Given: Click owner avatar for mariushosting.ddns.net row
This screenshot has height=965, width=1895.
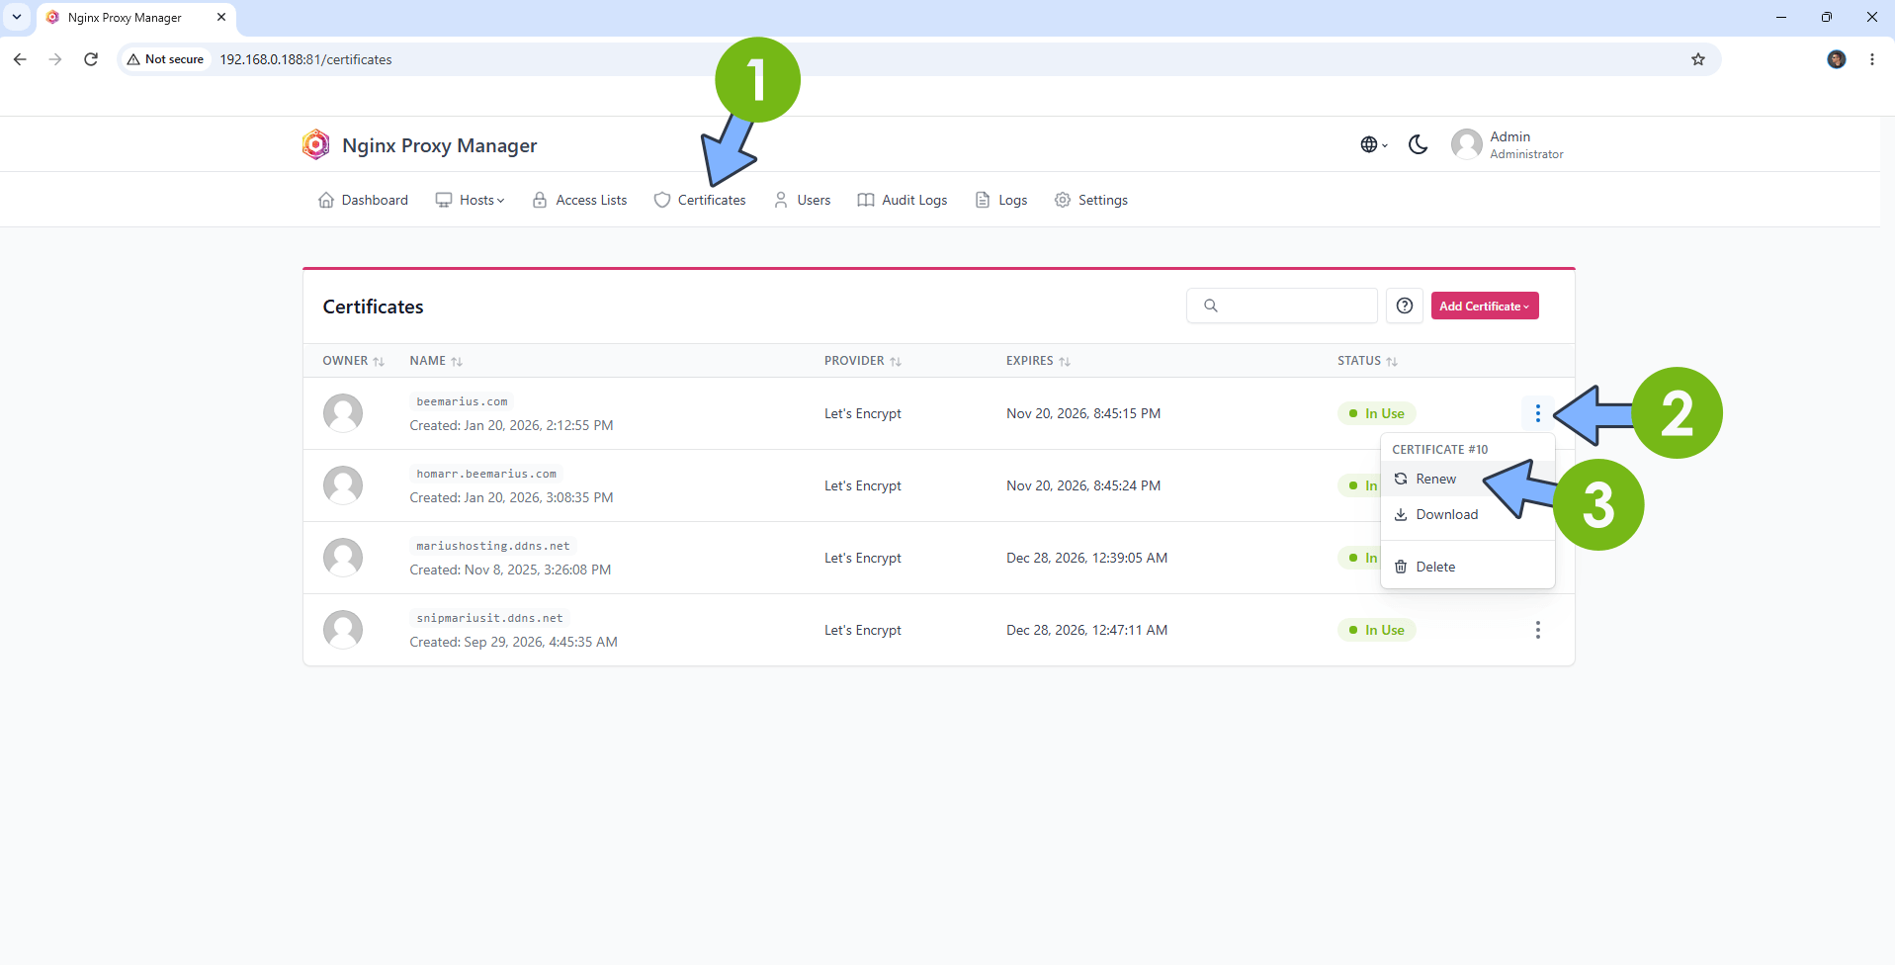Looking at the screenshot, I should pyautogui.click(x=343, y=558).
